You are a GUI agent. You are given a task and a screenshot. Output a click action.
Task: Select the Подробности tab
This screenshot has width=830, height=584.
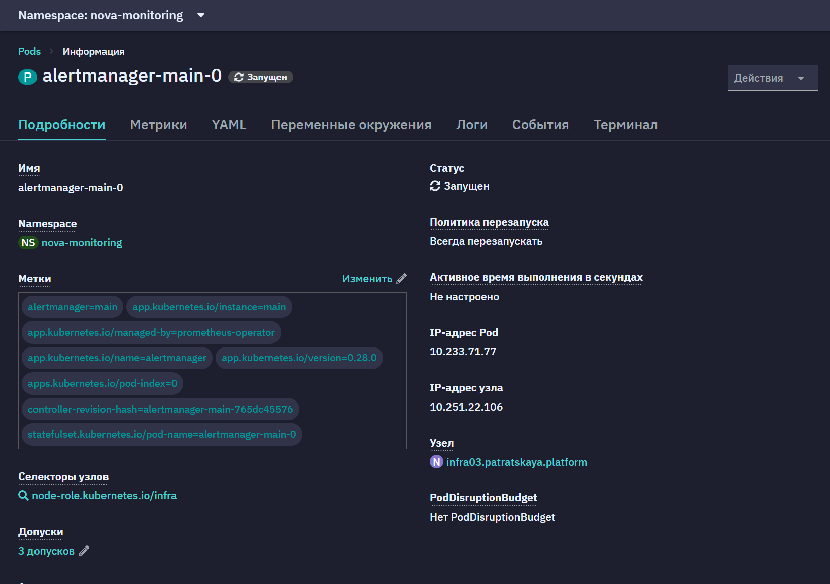[62, 125]
